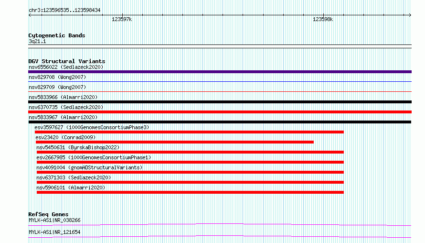Select the red nsv5450631 variant bar

point(190,152)
